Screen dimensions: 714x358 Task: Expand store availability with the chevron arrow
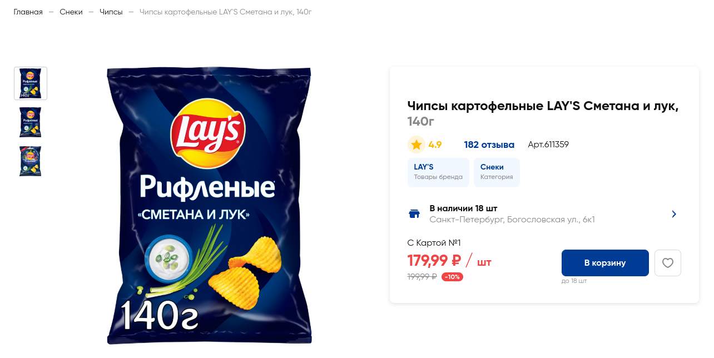pyautogui.click(x=674, y=214)
